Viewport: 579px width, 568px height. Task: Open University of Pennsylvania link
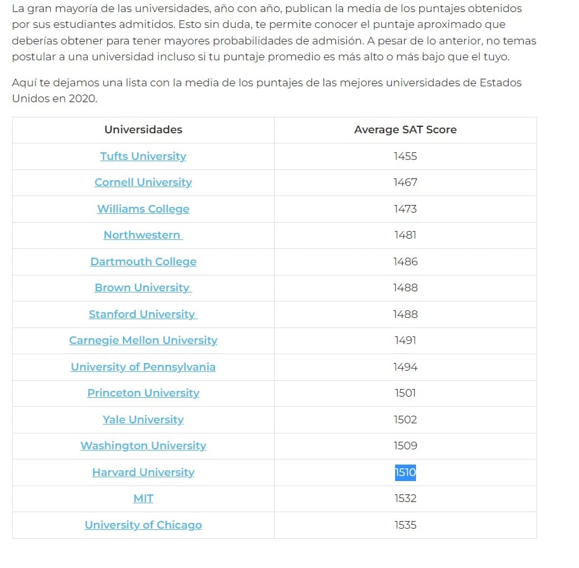point(143,367)
